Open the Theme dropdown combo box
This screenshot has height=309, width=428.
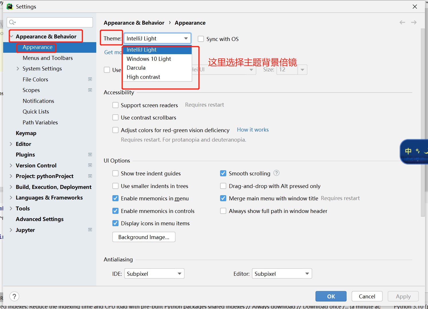[157, 38]
